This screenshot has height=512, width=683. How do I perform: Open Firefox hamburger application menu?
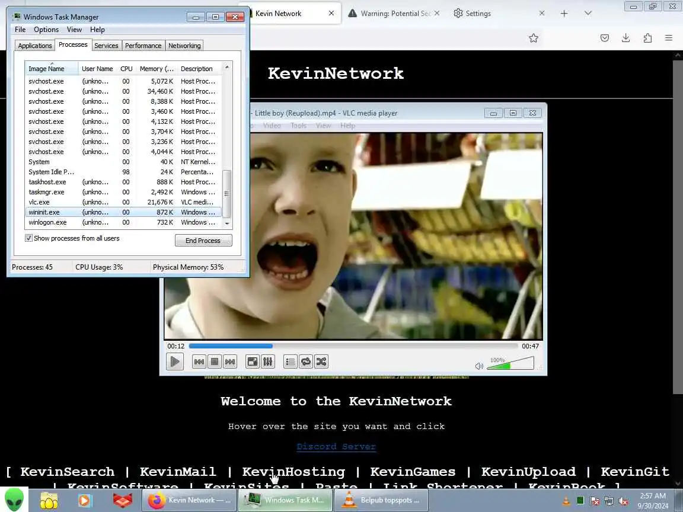(x=669, y=39)
